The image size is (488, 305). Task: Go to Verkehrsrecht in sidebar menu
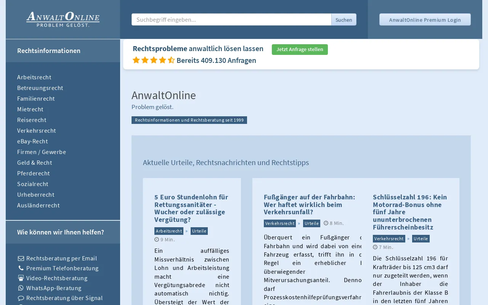[x=37, y=131]
